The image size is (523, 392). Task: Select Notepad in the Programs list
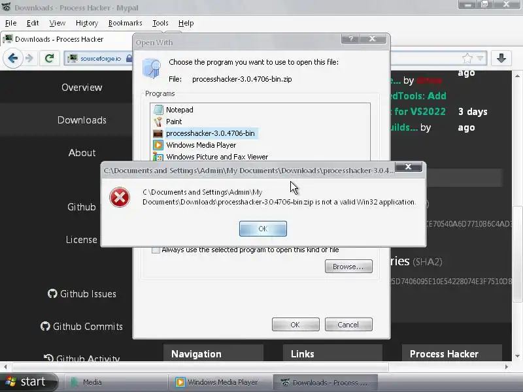tap(179, 110)
